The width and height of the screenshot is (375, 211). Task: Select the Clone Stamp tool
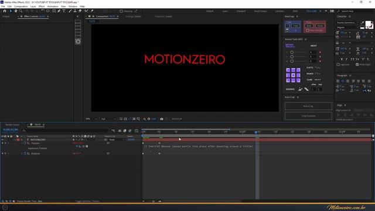(x=75, y=11)
